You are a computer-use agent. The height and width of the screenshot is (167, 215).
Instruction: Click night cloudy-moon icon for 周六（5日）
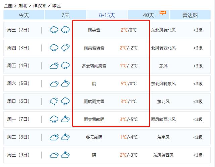click(65, 83)
